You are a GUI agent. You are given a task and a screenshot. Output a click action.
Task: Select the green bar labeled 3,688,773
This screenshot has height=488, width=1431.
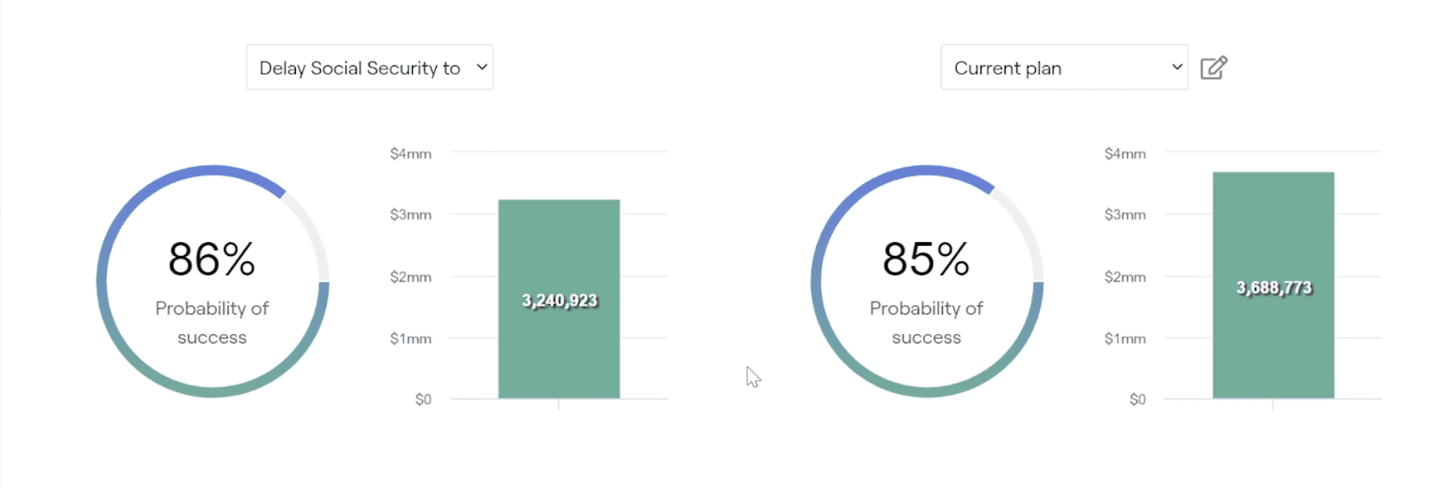1273,285
